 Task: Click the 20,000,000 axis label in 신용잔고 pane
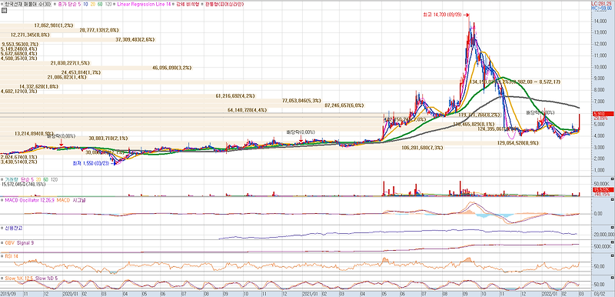tap(603, 234)
